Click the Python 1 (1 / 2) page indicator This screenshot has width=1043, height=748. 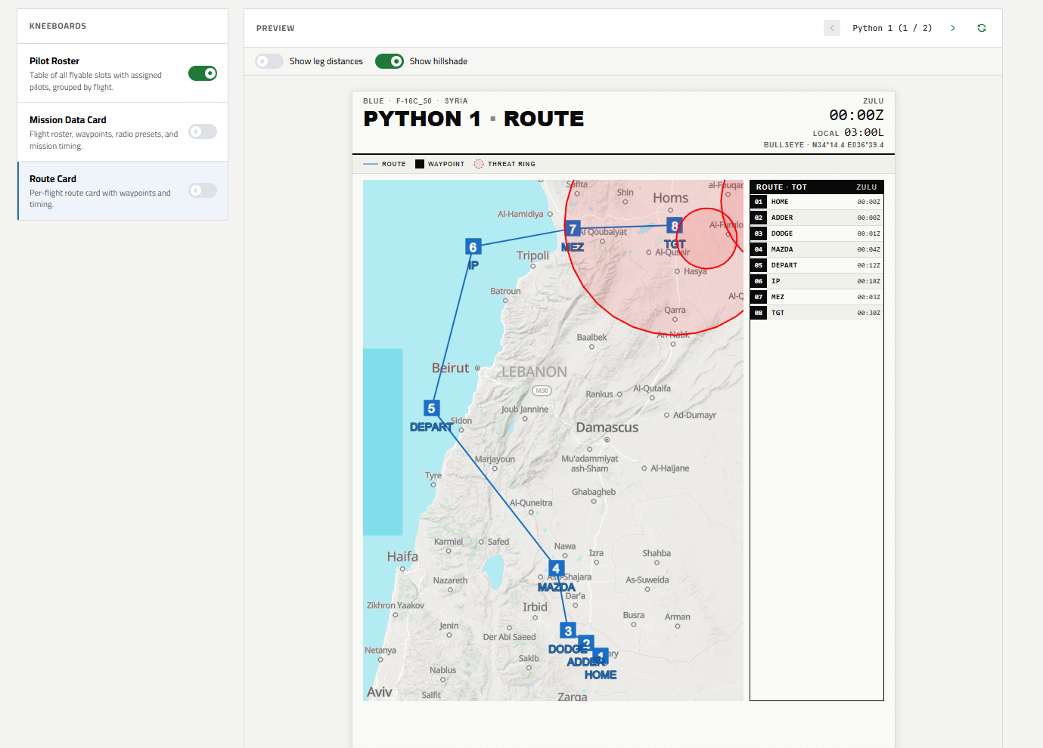pos(892,28)
